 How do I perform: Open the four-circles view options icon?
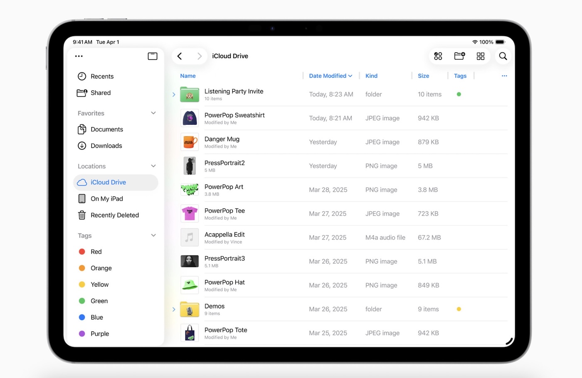[x=438, y=56]
